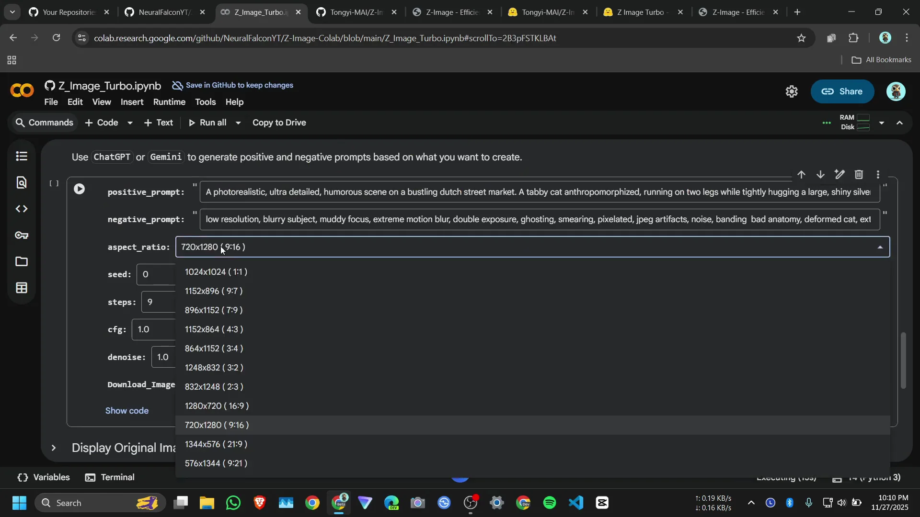Click the Copy to Drive button
Screen dimensions: 920x517
(x=279, y=123)
